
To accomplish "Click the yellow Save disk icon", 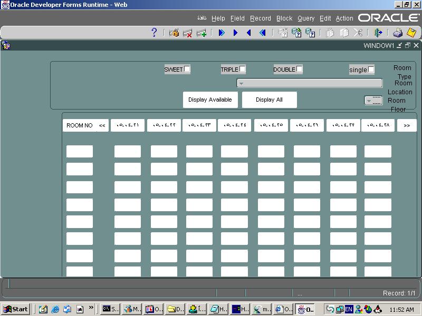I will click(x=411, y=33).
